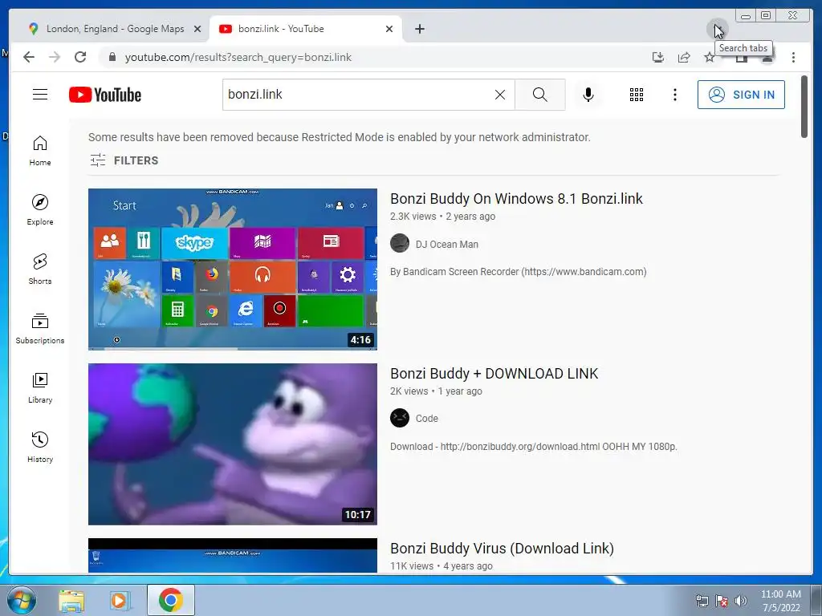The height and width of the screenshot is (616, 822).
Task: Open Explore in YouTube sidebar
Action: pos(40,210)
